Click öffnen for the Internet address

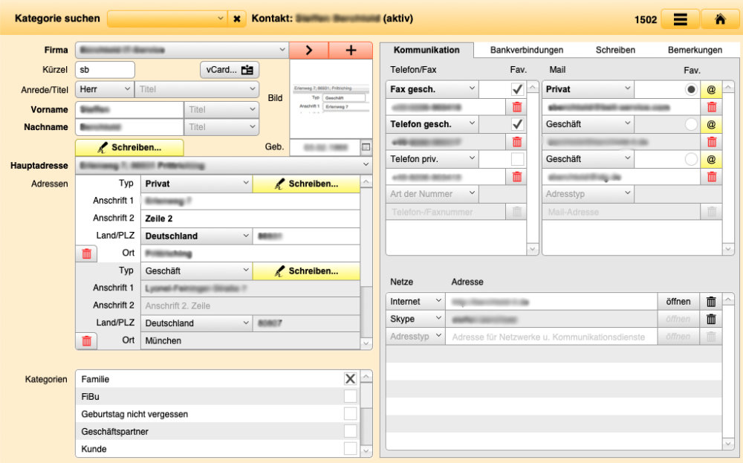pos(678,302)
